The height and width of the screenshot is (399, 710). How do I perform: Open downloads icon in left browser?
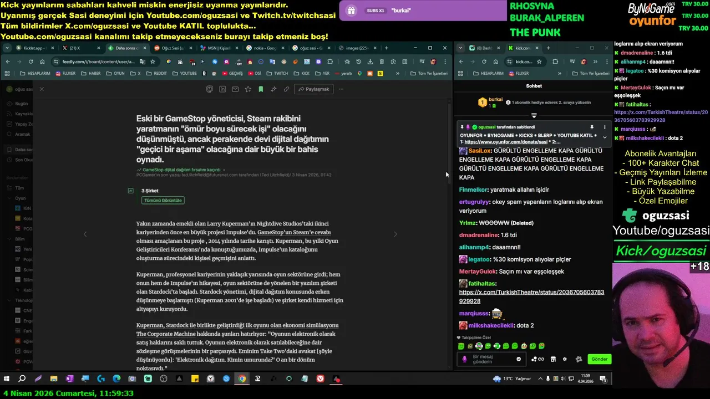point(369,62)
